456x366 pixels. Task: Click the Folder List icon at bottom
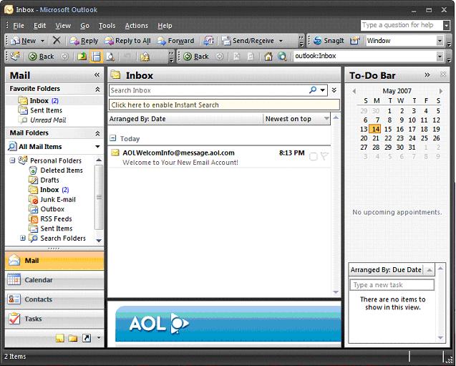pos(73,338)
